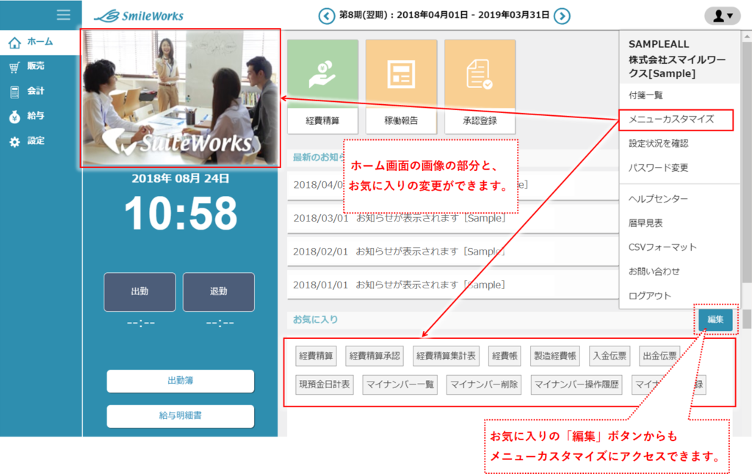Open favorite マイナンバー操作履歴 shortcut
This screenshot has height=474, width=752.
point(576,385)
